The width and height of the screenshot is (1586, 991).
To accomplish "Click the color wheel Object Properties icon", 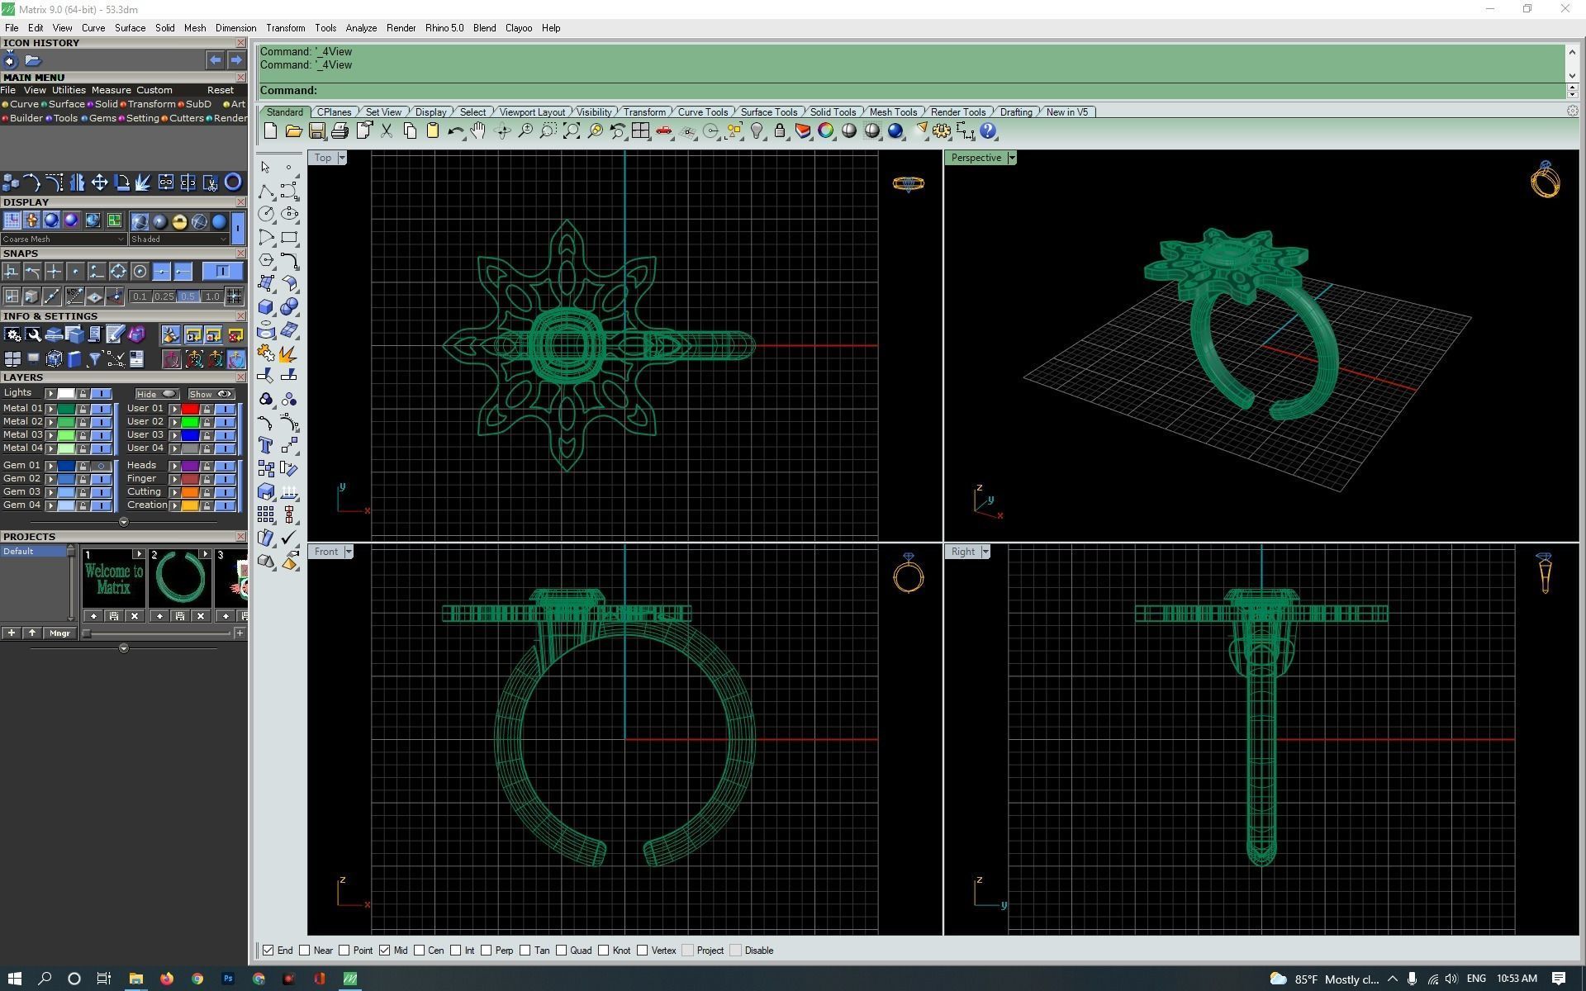I will pos(826,131).
